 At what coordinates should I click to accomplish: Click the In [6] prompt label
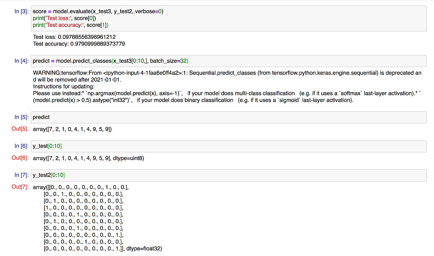[x=21, y=146]
